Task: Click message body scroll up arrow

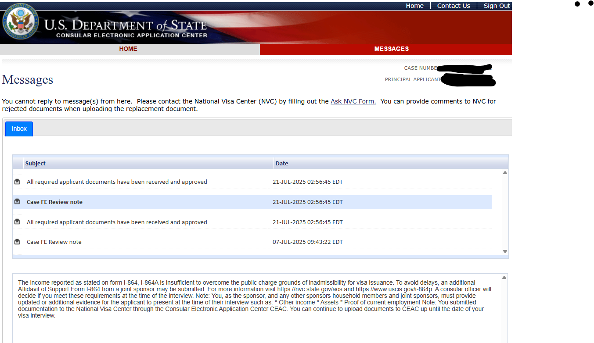Action: [x=504, y=278]
